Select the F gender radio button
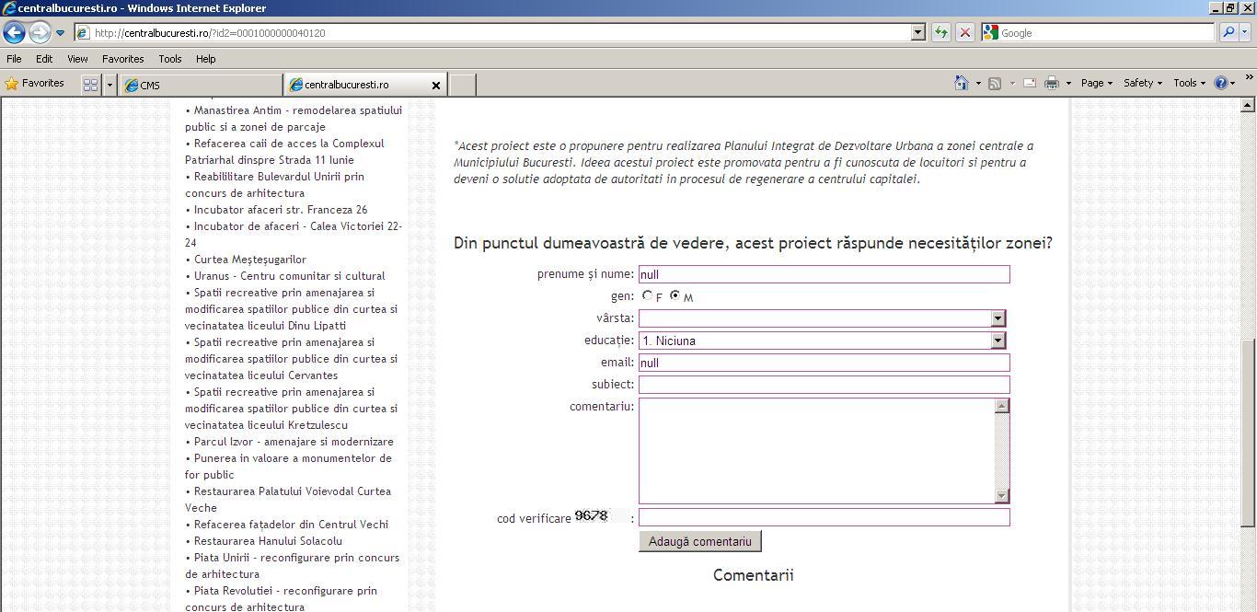 (648, 295)
